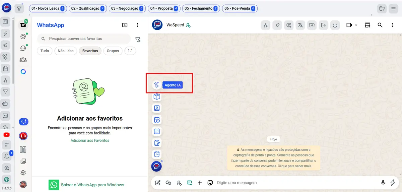Select the 02 - Qualificação funnel tab
Viewport: 402px width, 192px height.
point(87,8)
